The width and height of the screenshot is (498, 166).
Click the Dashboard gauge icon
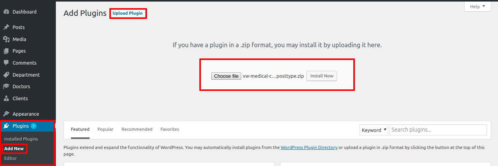coord(6,12)
